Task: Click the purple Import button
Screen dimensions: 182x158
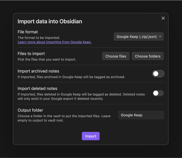Action: click(x=91, y=136)
